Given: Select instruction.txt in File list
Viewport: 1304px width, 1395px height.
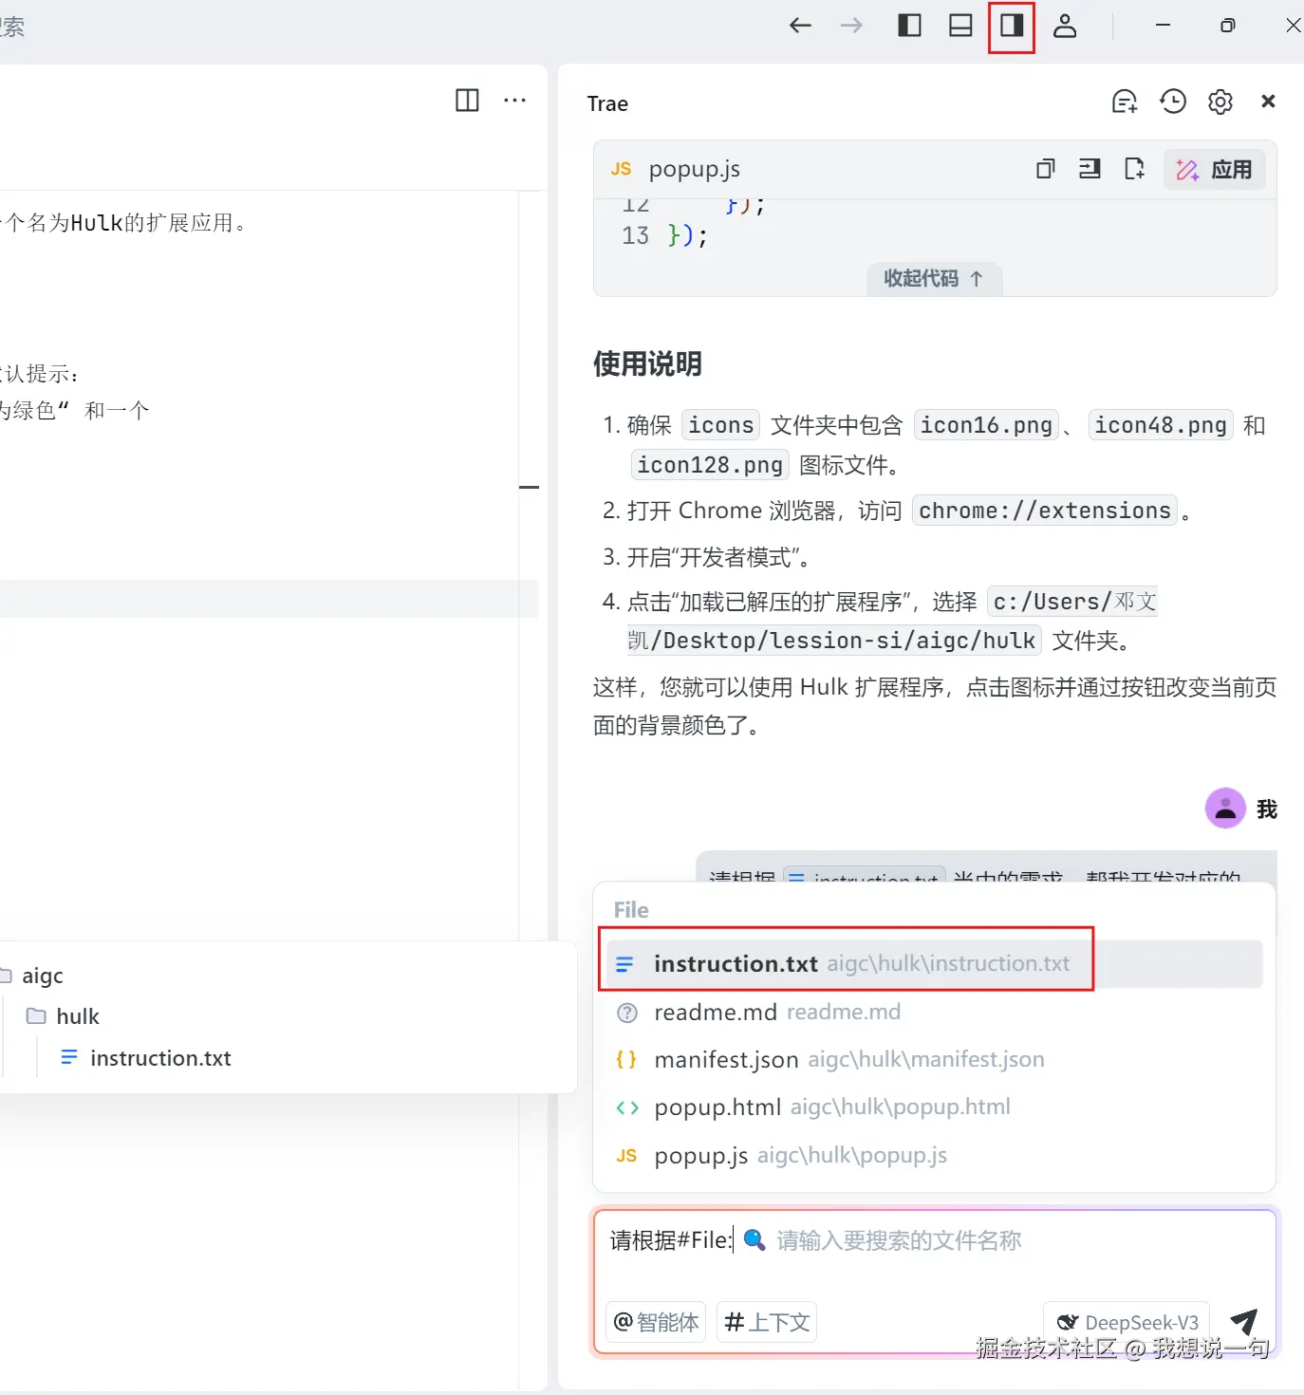Looking at the screenshot, I should click(x=934, y=964).
